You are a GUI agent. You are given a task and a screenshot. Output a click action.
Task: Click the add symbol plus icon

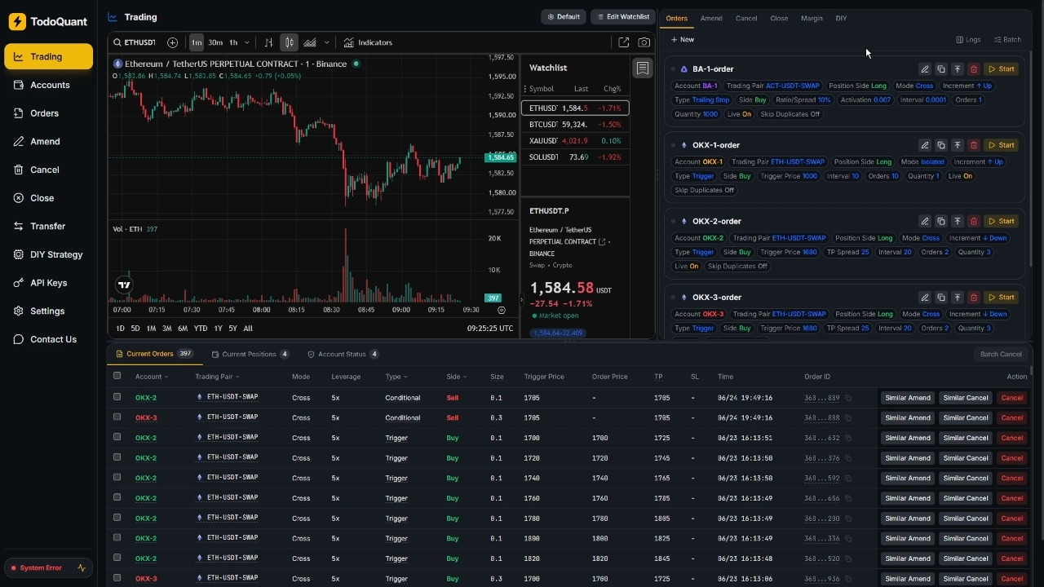[x=172, y=42]
